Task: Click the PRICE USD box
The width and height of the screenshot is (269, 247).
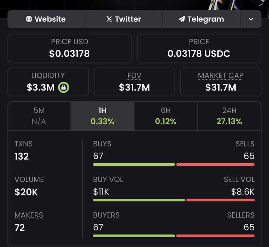Action: [x=70, y=48]
